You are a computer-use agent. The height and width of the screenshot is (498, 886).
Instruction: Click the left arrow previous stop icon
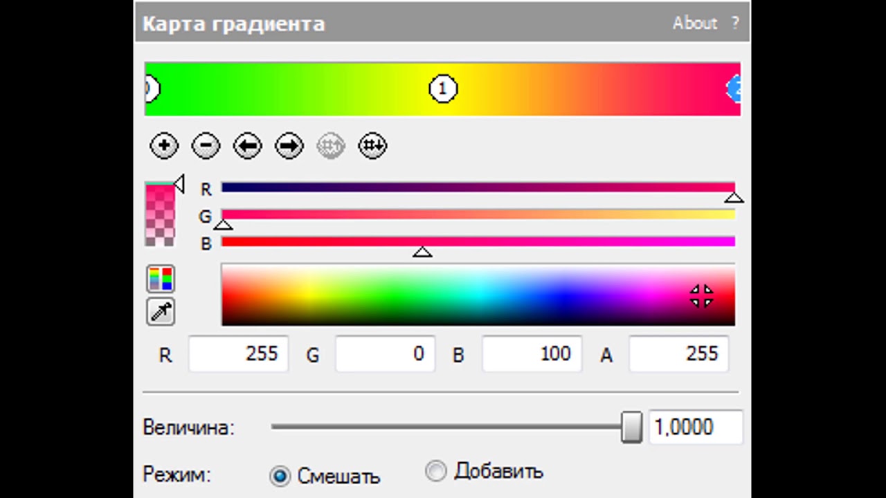pos(247,146)
